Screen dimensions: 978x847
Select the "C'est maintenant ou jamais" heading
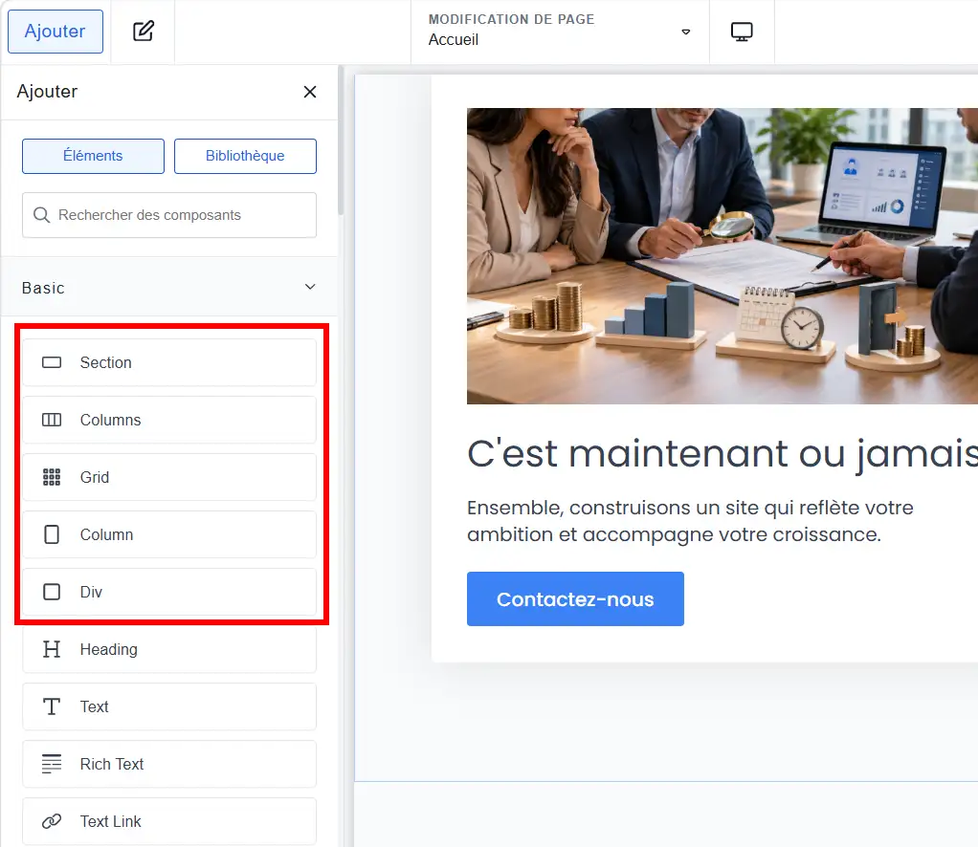(722, 454)
